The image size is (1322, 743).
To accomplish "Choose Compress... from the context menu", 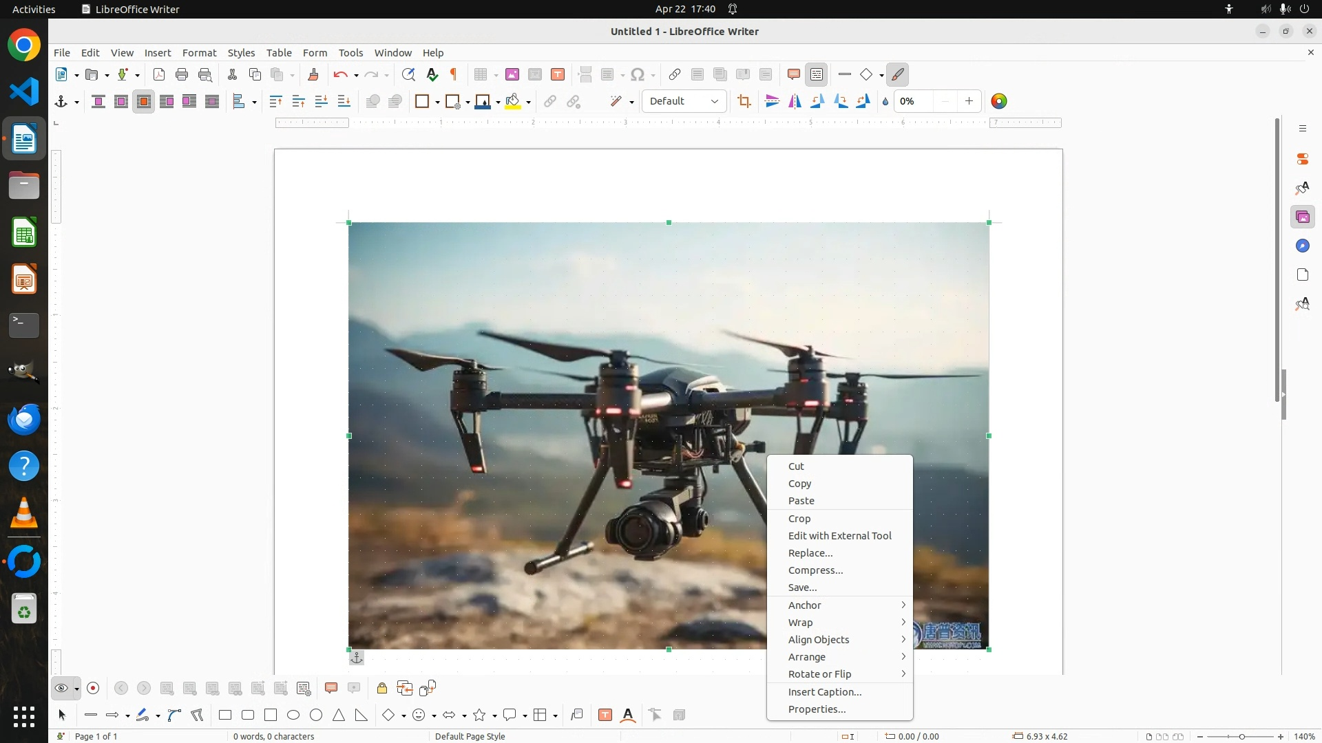I will [x=815, y=570].
